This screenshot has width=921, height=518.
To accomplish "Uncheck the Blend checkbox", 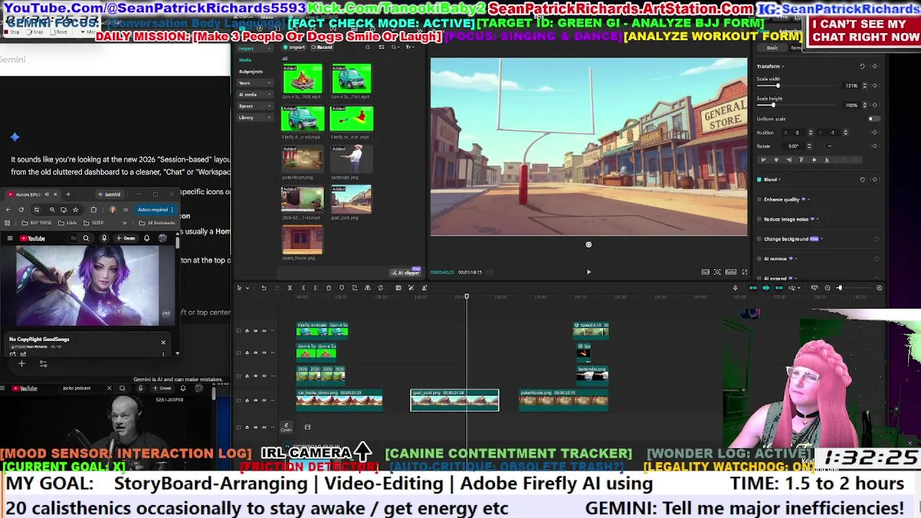I will click(x=759, y=179).
